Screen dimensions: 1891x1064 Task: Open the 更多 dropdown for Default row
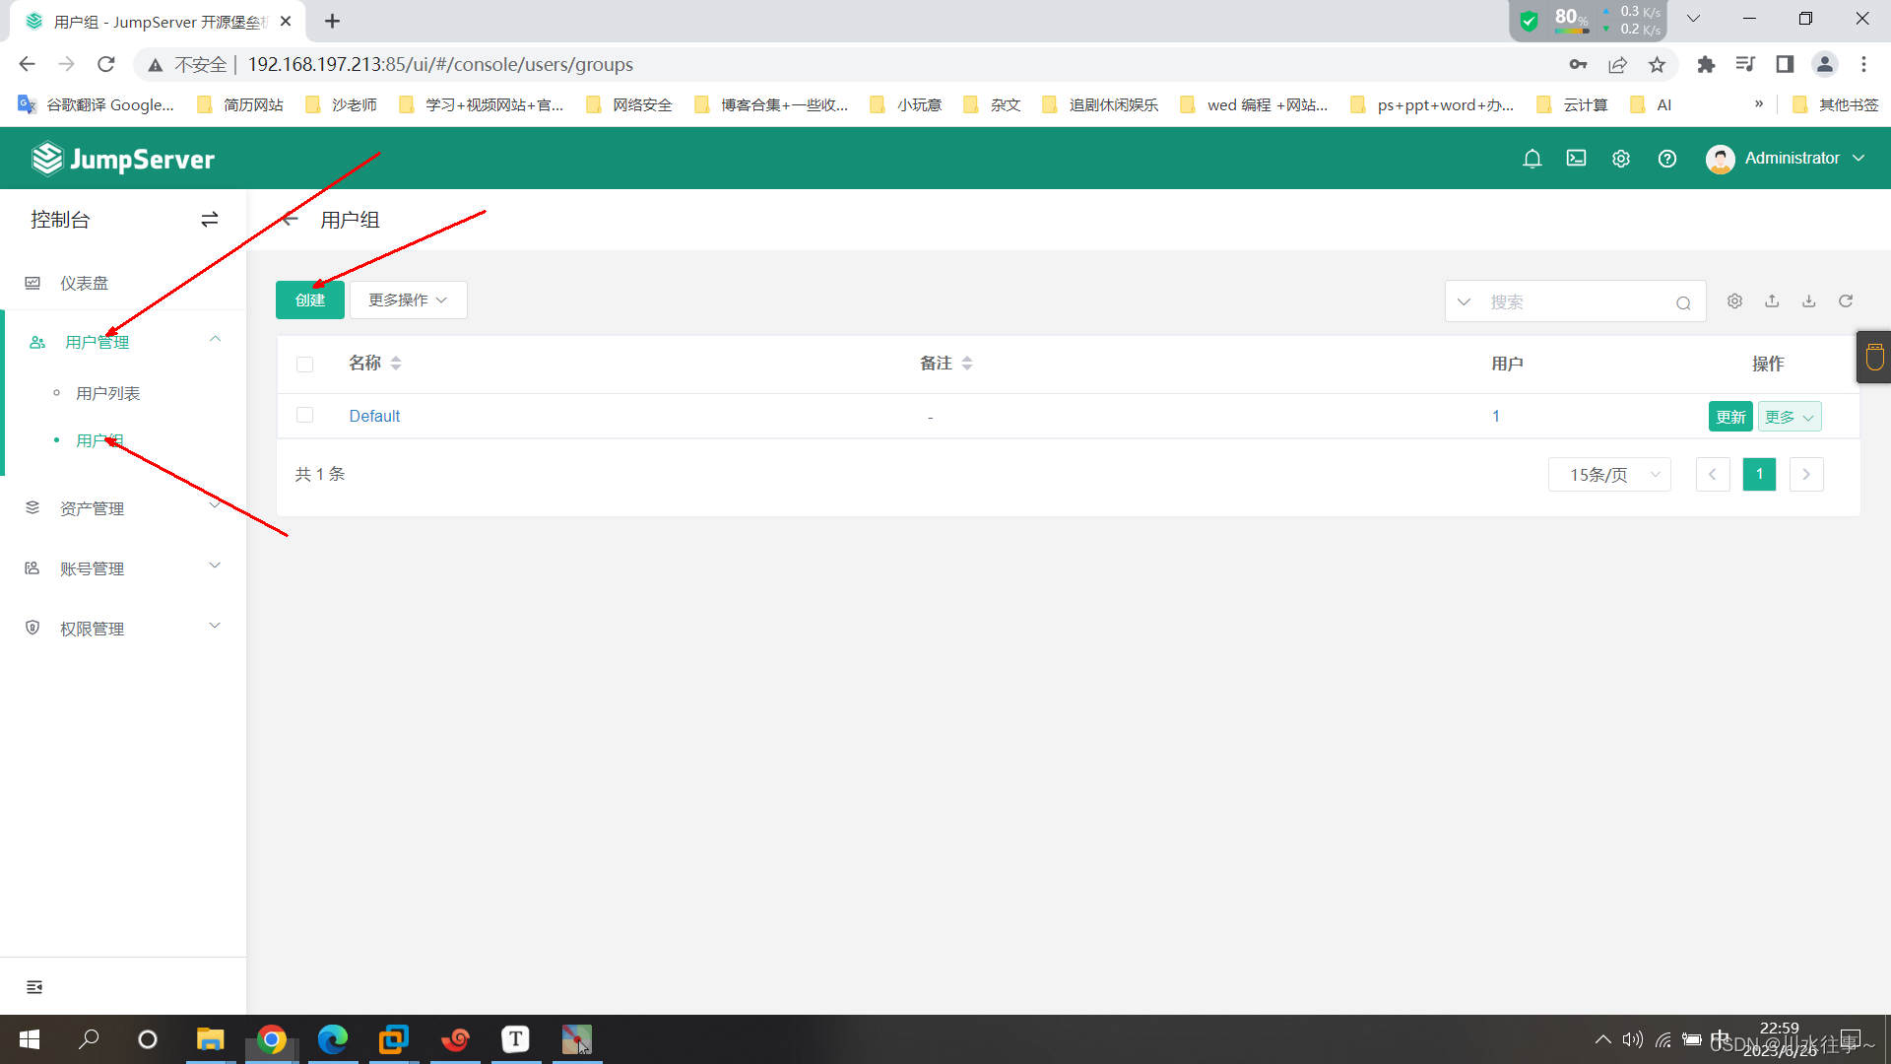[1789, 417]
